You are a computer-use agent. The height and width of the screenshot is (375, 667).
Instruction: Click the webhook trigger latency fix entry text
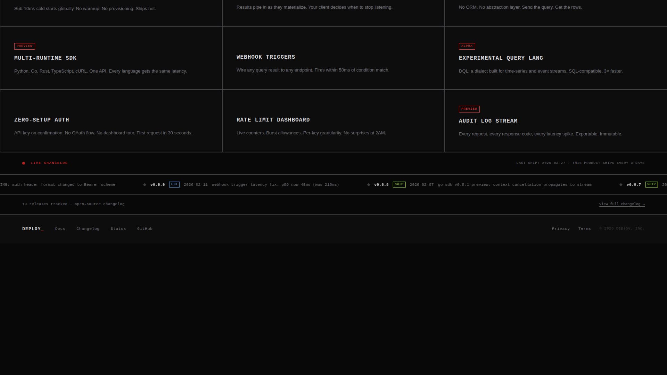point(275,185)
